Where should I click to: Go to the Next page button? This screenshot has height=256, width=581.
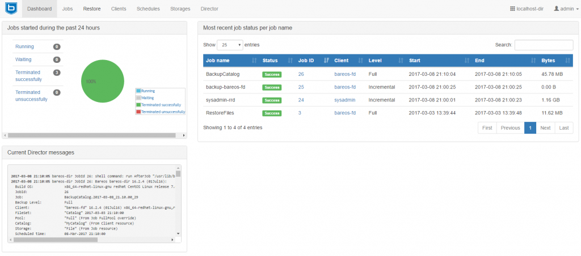coord(545,128)
